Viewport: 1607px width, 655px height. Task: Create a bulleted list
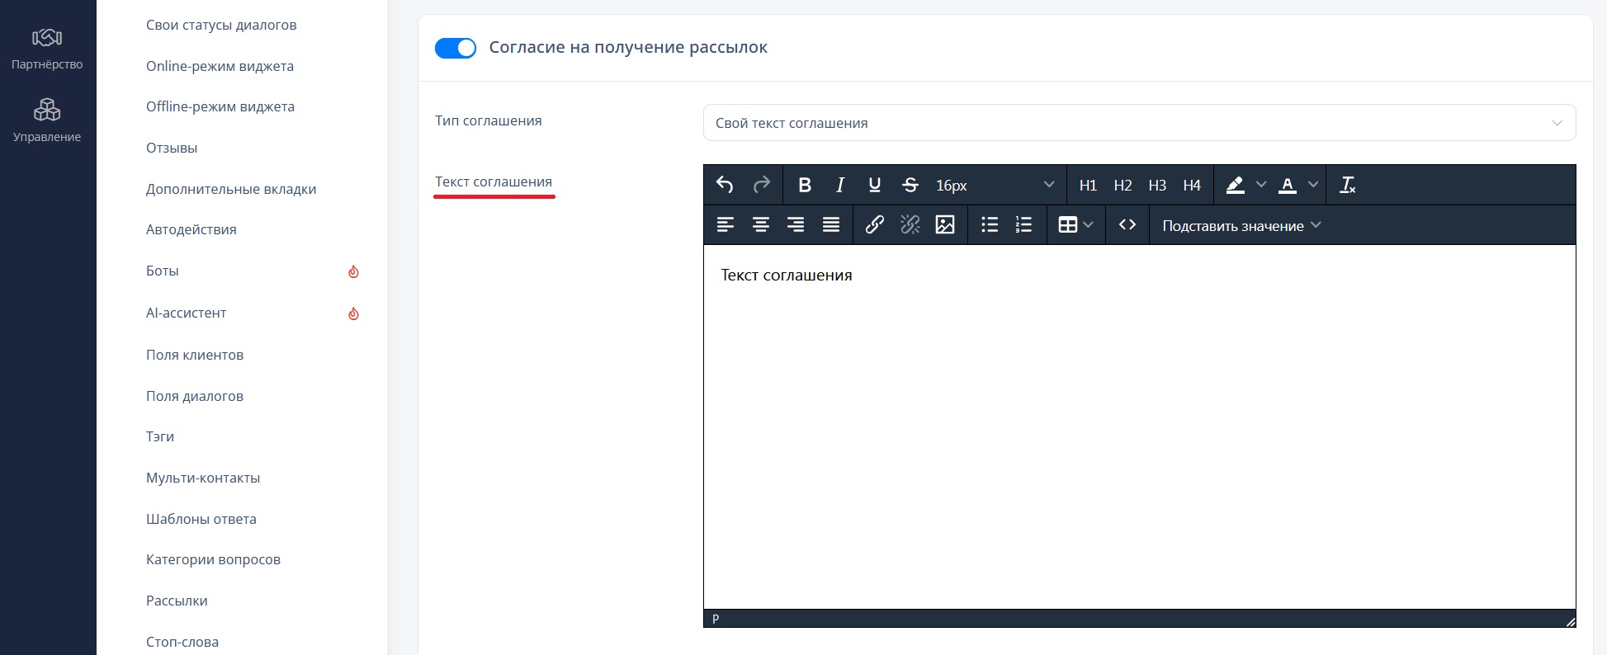tap(990, 224)
